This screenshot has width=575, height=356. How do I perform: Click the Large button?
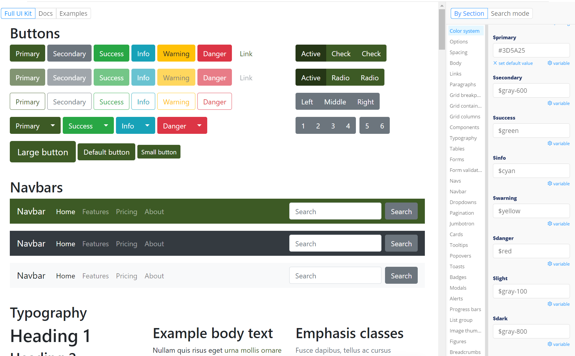coord(43,152)
